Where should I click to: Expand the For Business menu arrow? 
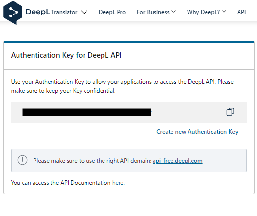click(x=174, y=12)
